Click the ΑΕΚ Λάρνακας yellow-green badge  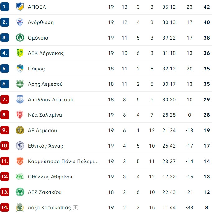tap(20, 53)
